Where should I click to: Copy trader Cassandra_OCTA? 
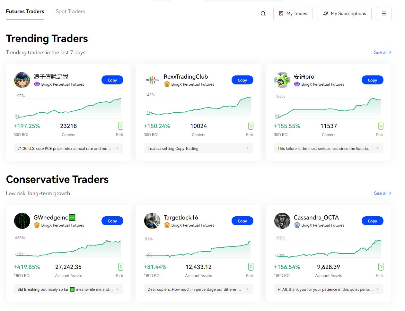tap(372, 221)
